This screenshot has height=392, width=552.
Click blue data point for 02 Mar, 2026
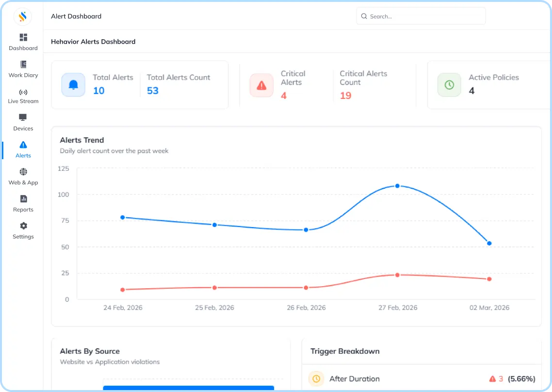489,244
